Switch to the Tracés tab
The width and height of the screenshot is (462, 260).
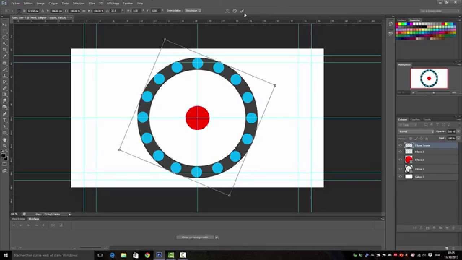(x=427, y=120)
